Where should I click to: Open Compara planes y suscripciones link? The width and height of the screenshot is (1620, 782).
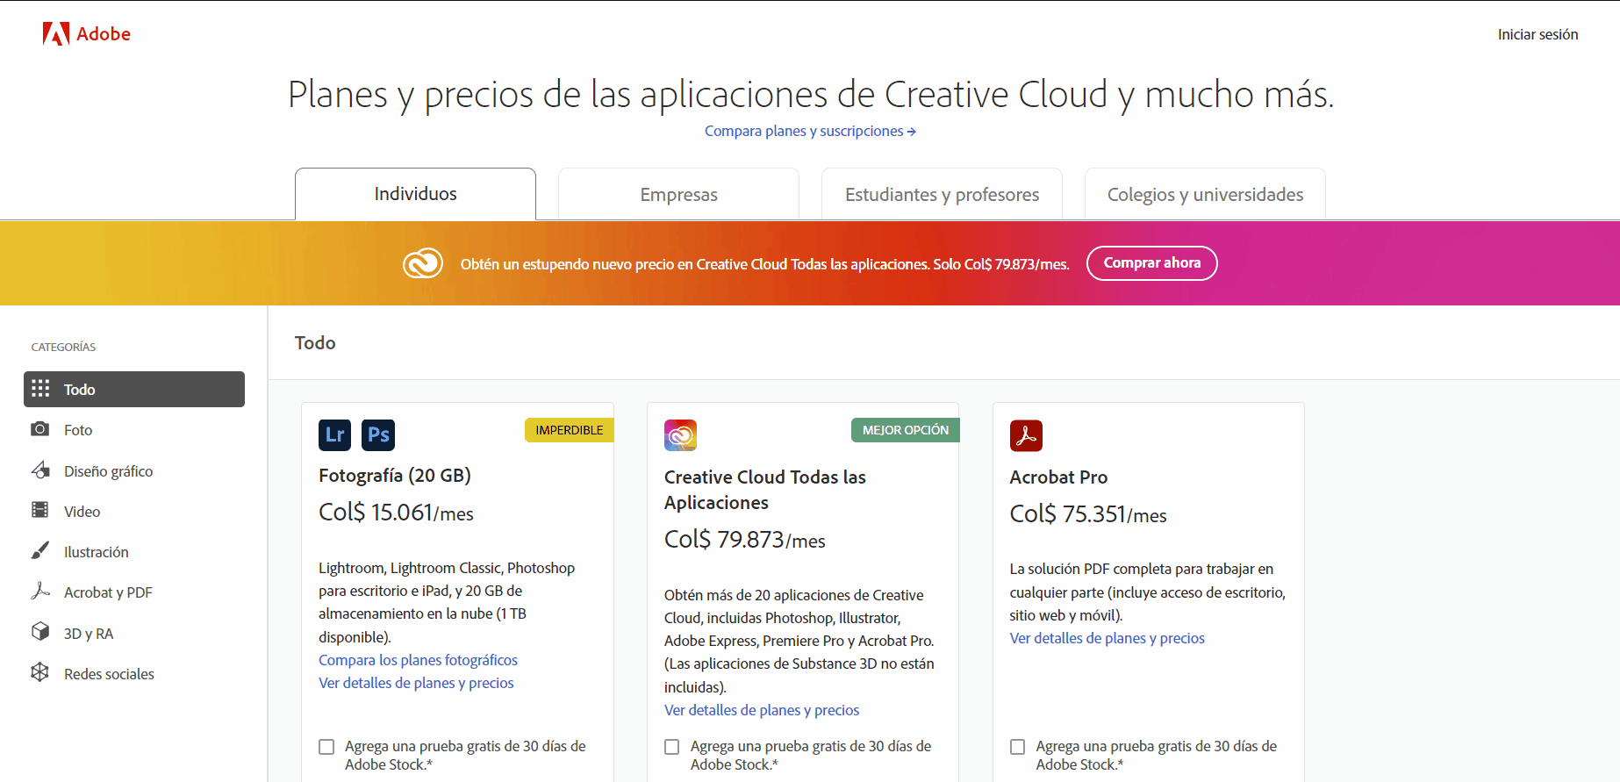pyautogui.click(x=809, y=131)
